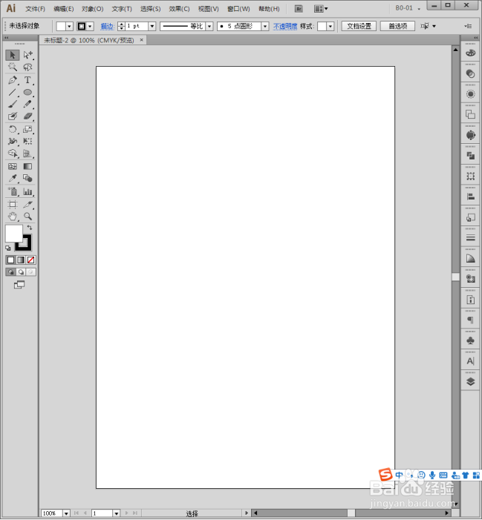Select the Pen tool

click(13, 80)
